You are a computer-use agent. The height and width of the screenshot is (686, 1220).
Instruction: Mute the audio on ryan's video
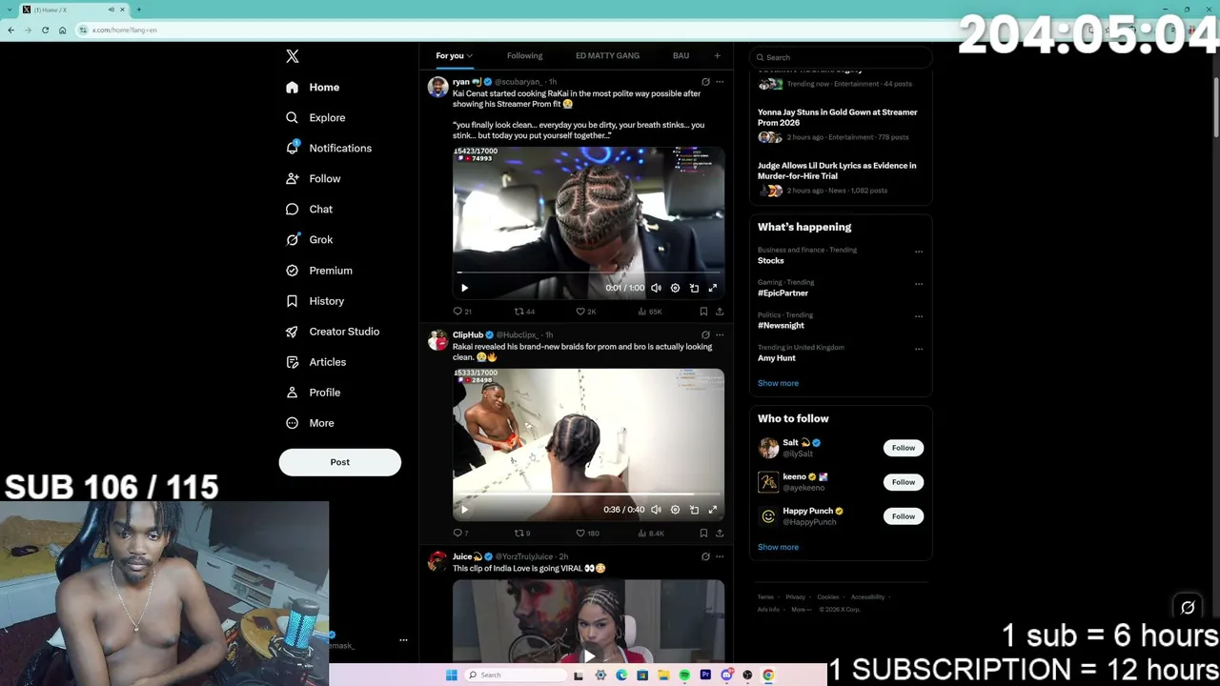pyautogui.click(x=656, y=288)
